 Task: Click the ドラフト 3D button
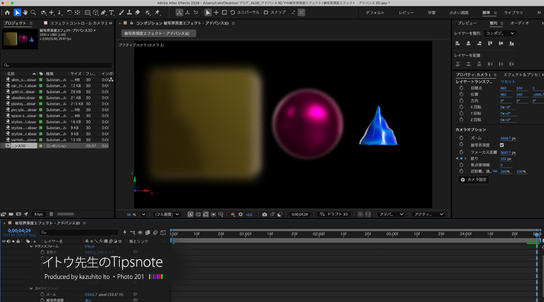[334, 214]
